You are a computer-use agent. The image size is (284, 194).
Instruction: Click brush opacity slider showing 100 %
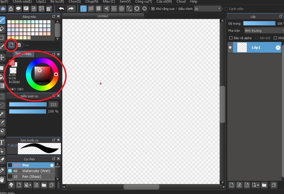(27, 111)
